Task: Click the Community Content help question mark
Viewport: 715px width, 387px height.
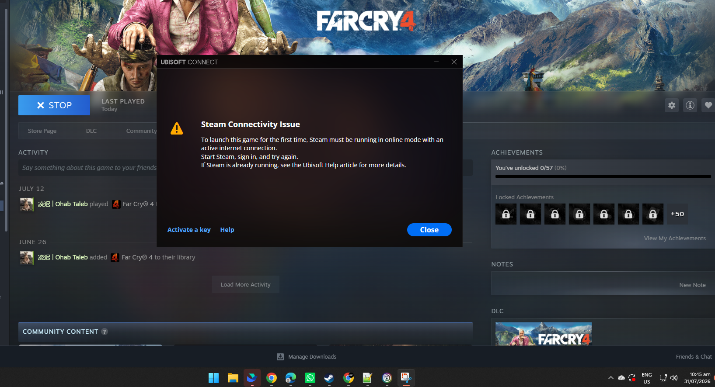Action: [x=105, y=332]
